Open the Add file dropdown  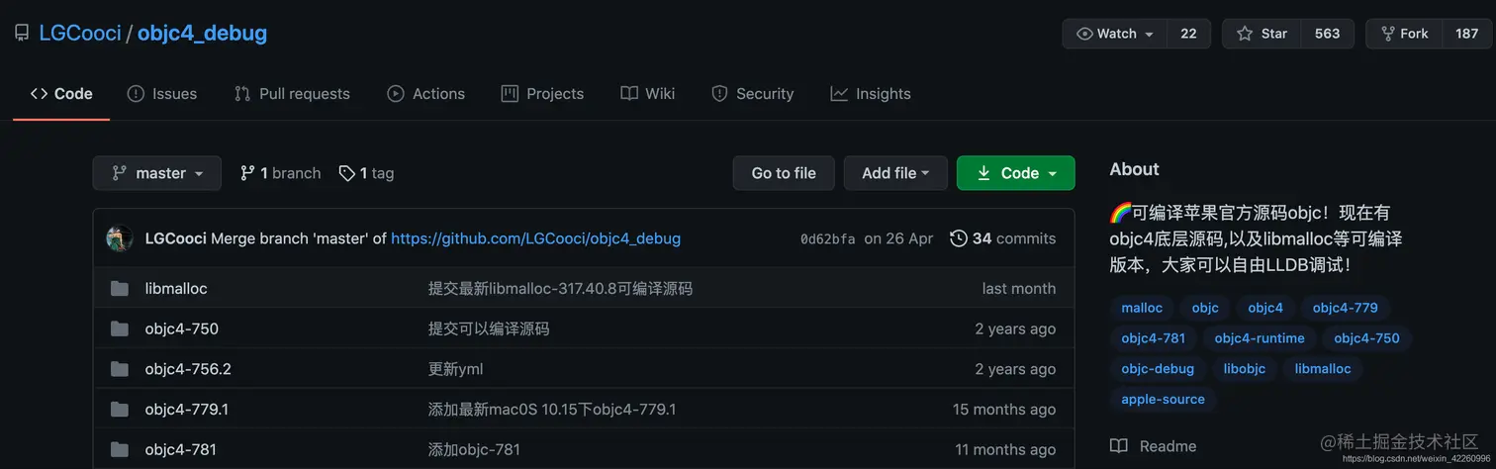(895, 173)
